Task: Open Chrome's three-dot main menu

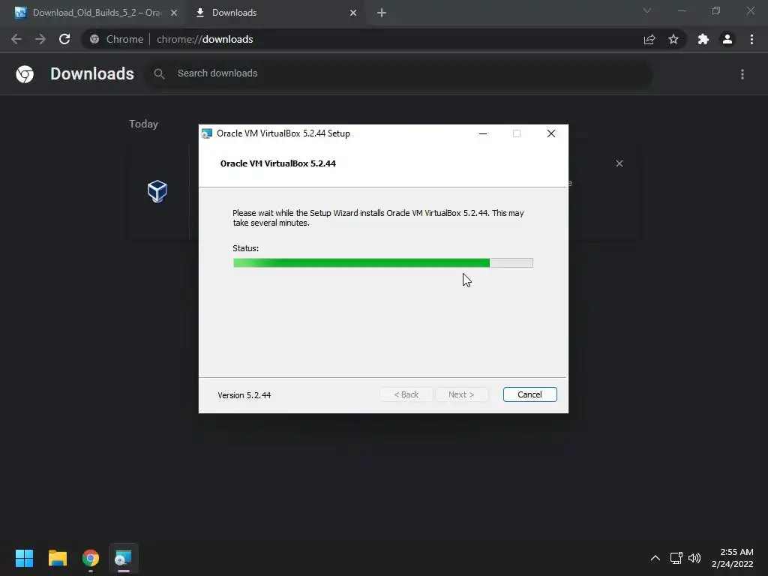Action: click(751, 39)
